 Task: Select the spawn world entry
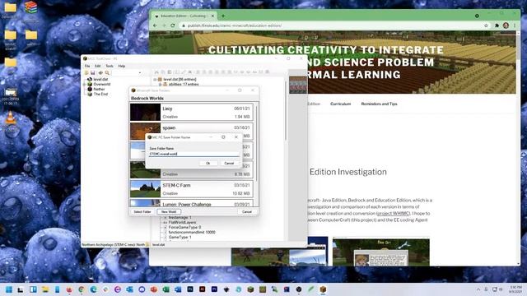point(191,131)
